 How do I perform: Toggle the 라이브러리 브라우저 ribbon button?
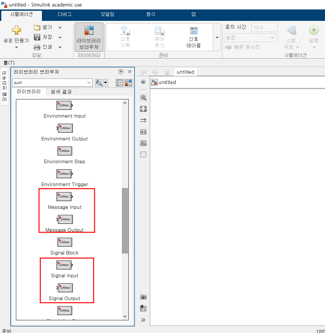click(89, 37)
